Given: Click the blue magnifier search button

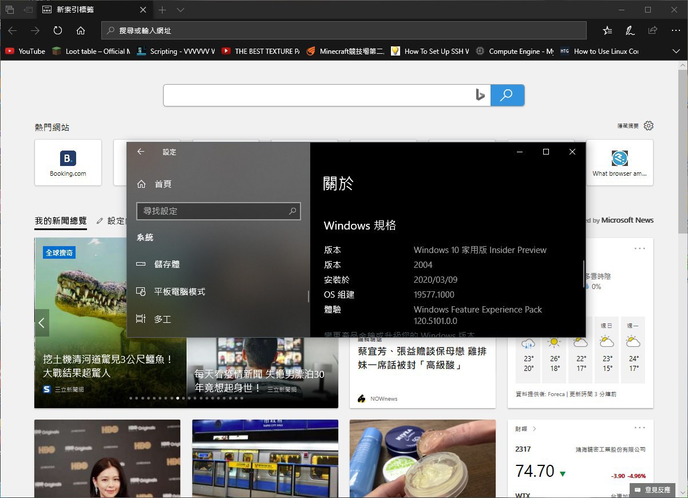Looking at the screenshot, I should point(507,95).
